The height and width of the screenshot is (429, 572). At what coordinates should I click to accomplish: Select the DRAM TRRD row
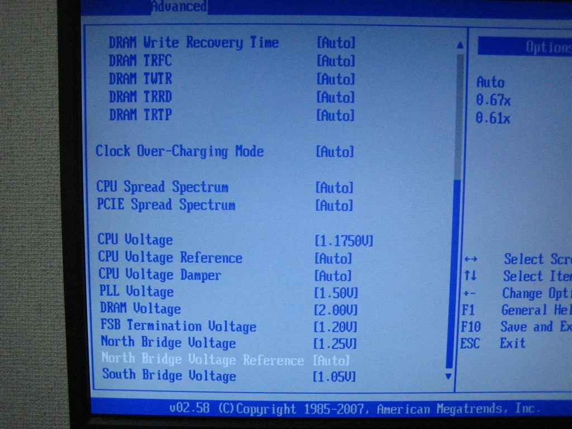pyautogui.click(x=140, y=97)
